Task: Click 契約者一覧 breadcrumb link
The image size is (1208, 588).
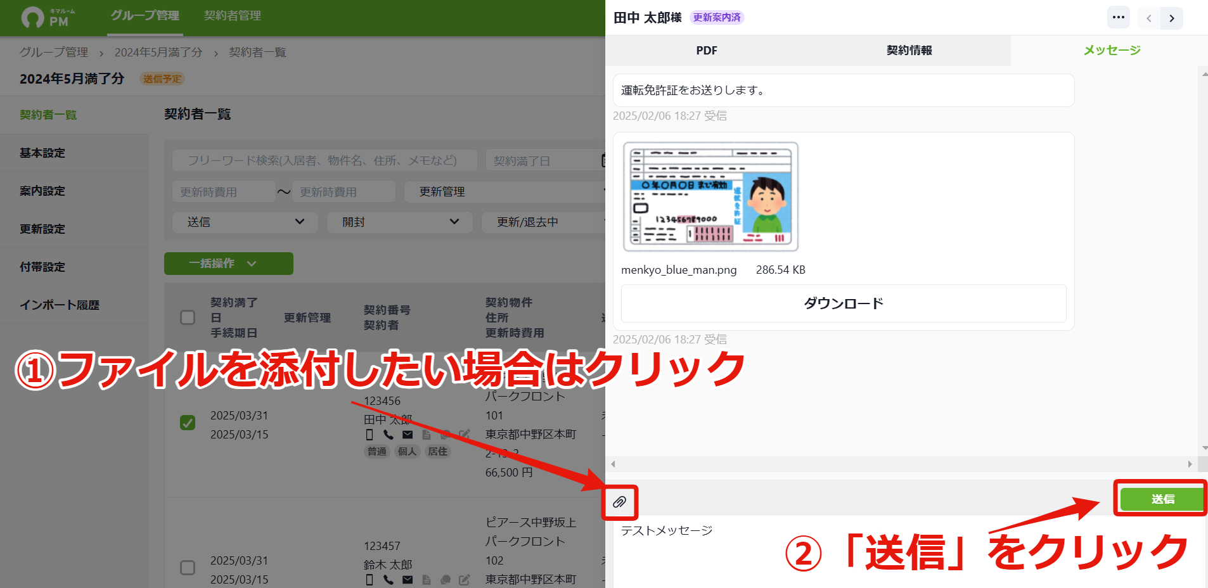Action: (258, 53)
